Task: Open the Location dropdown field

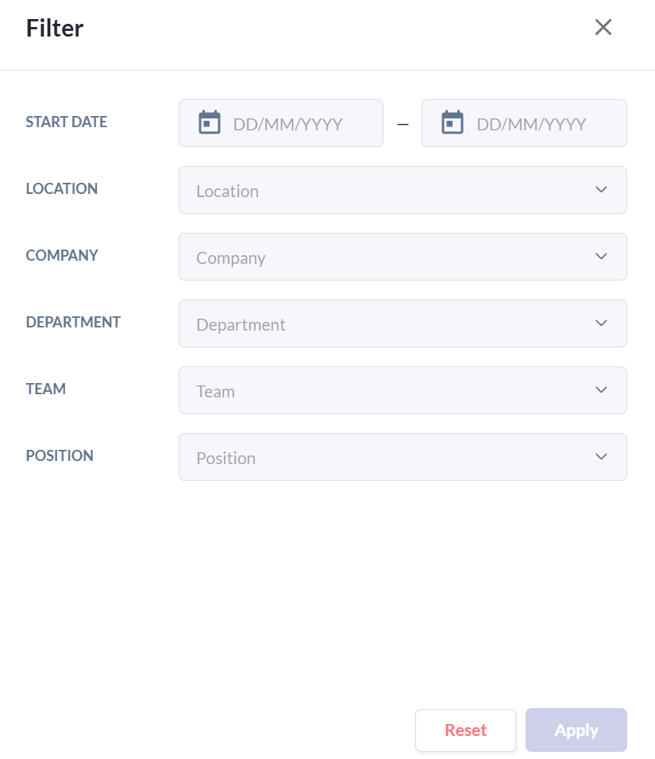Action: [x=403, y=190]
